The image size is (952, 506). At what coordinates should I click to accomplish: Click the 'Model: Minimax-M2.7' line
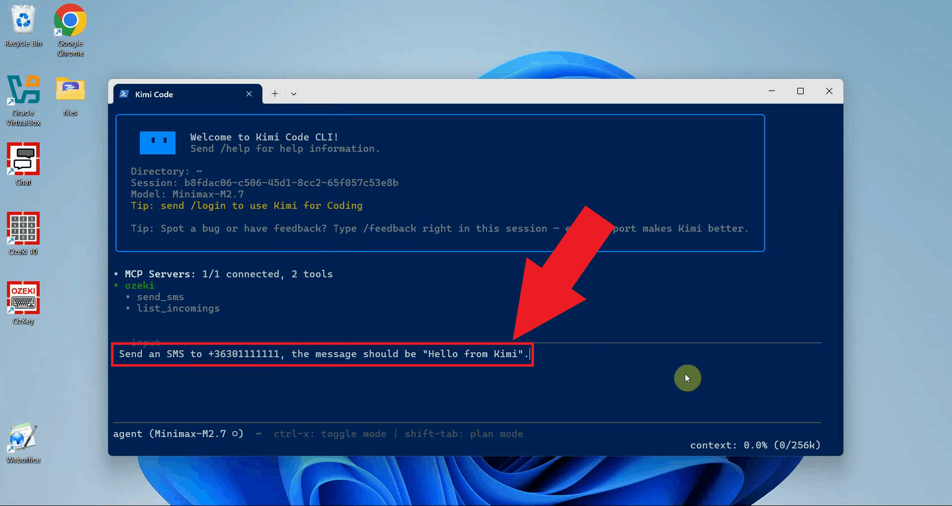click(187, 194)
